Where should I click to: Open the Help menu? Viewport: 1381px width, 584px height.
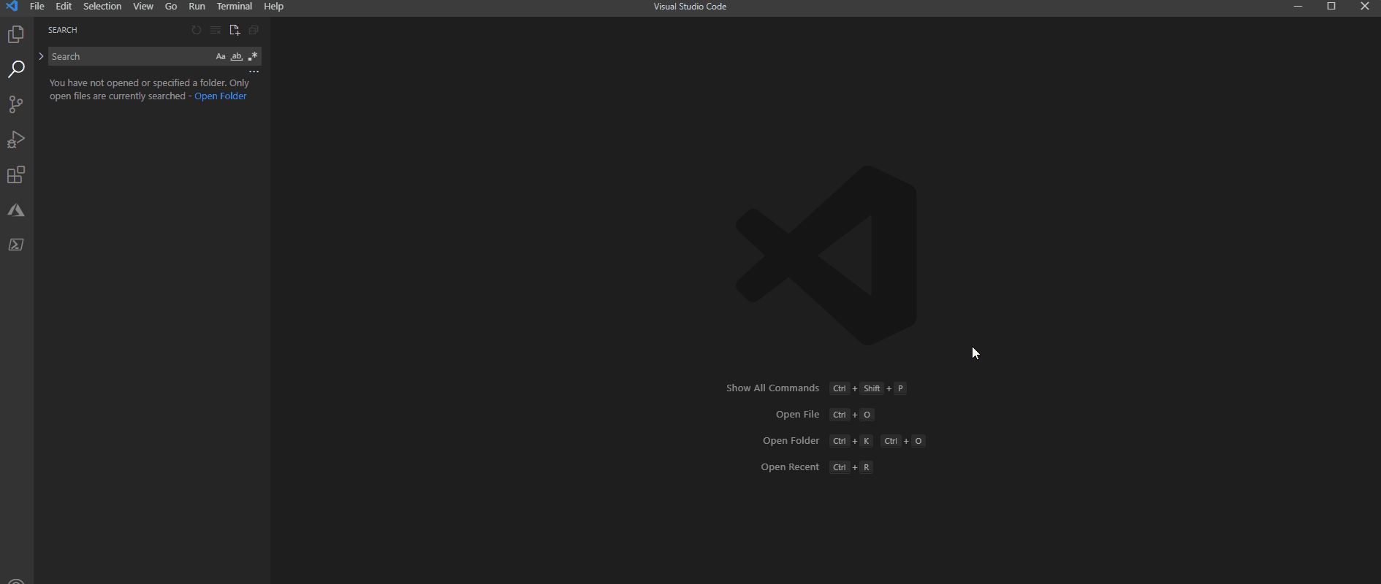[x=273, y=7]
